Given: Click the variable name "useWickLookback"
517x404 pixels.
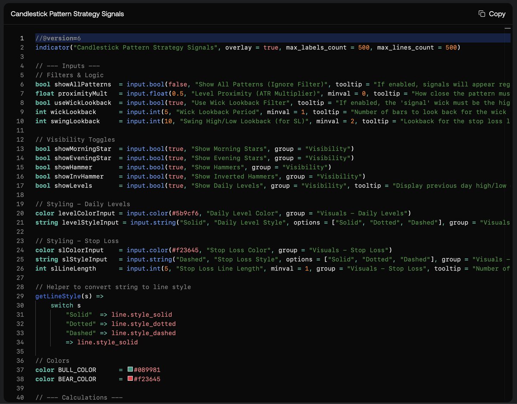Looking at the screenshot, I should pos(83,103).
